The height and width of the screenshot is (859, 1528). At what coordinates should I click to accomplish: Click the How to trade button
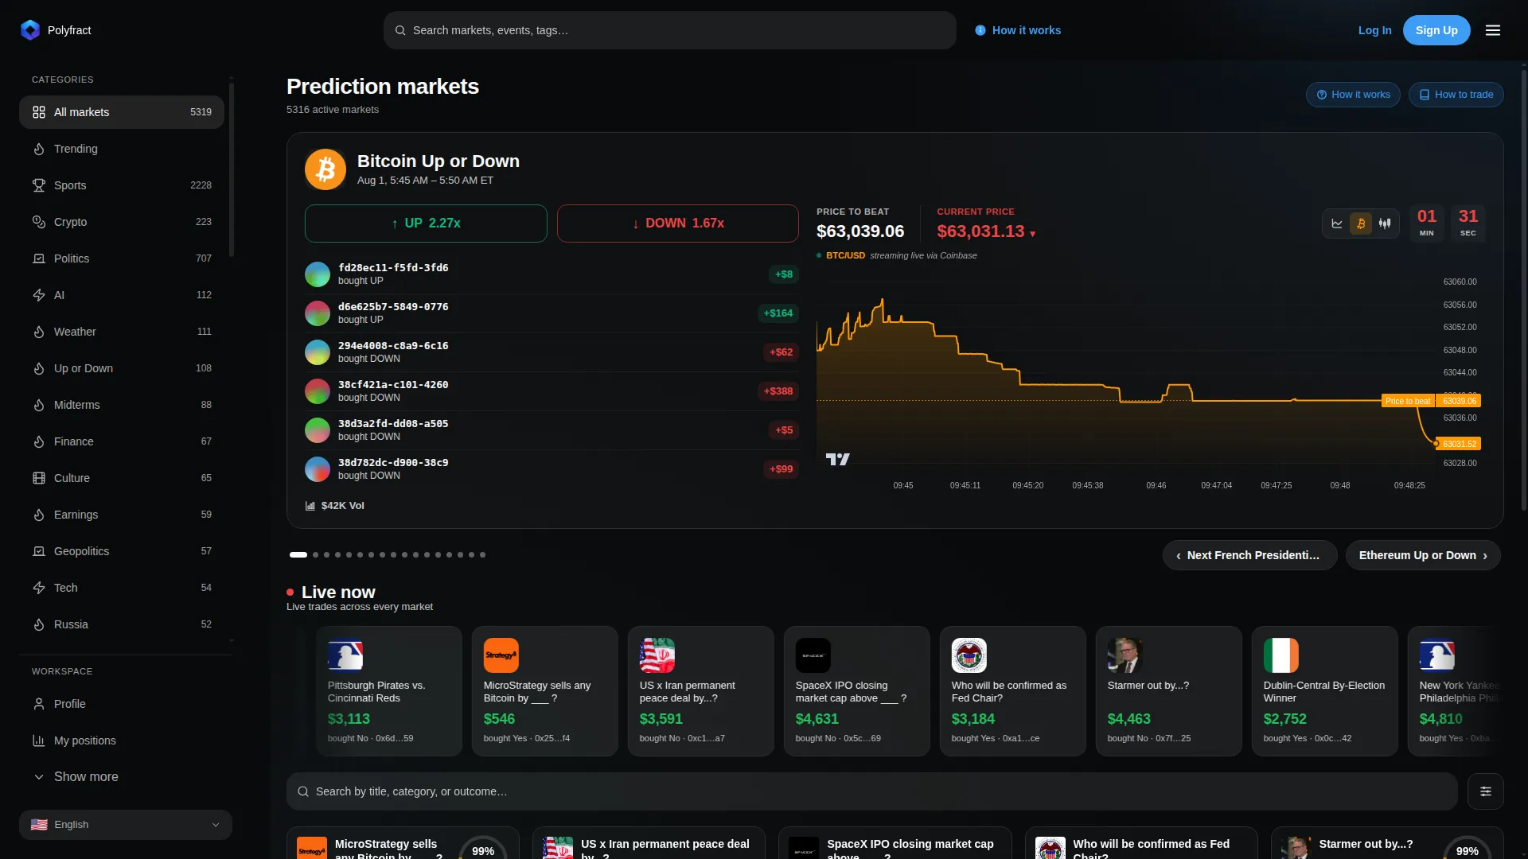point(1456,95)
